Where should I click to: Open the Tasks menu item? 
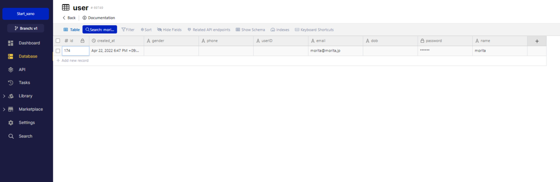coord(24,83)
